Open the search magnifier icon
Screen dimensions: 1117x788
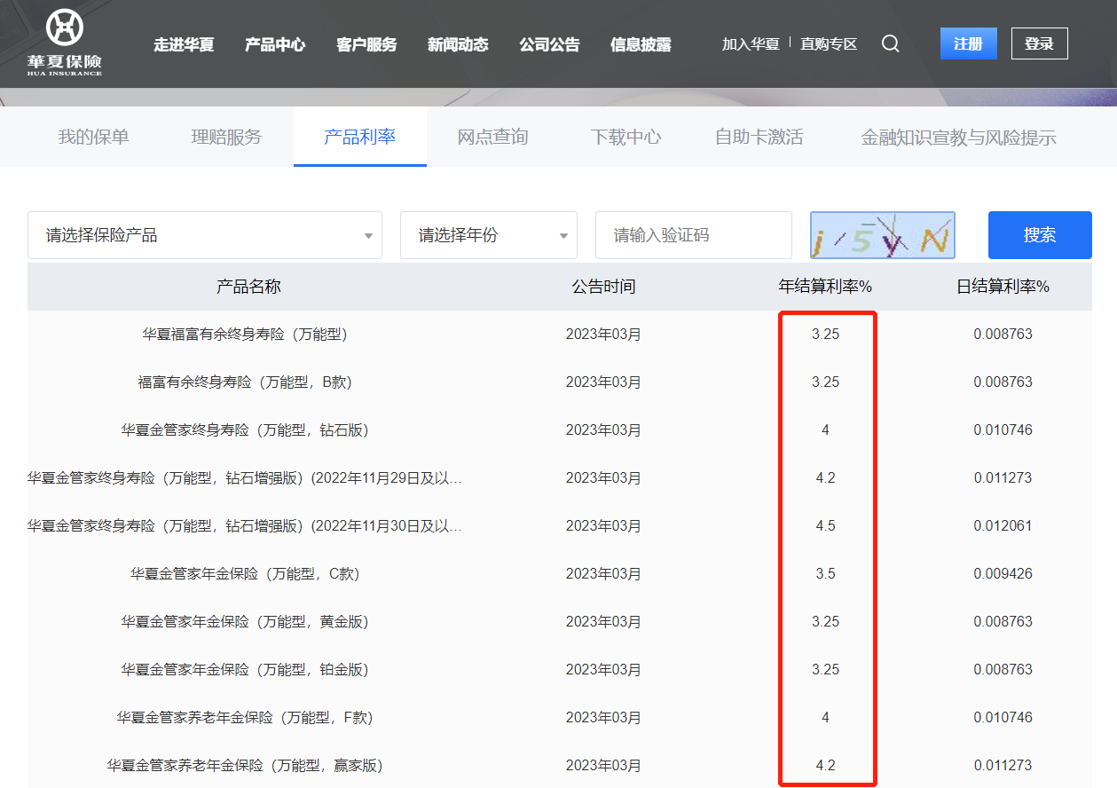pos(891,43)
